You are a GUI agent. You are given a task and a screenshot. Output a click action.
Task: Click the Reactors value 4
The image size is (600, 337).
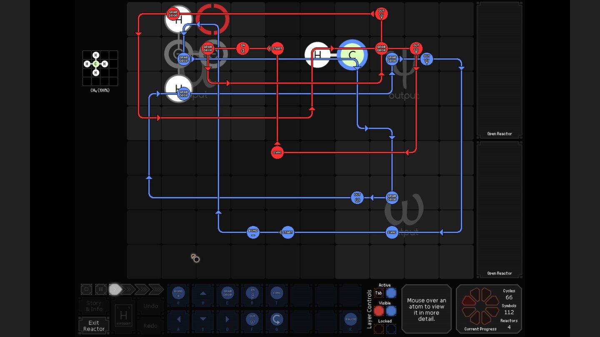(509, 327)
